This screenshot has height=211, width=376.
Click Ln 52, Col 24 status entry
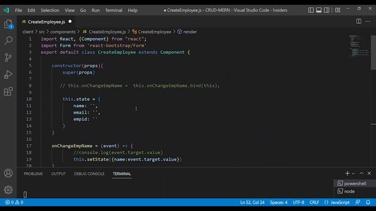coord(252,202)
